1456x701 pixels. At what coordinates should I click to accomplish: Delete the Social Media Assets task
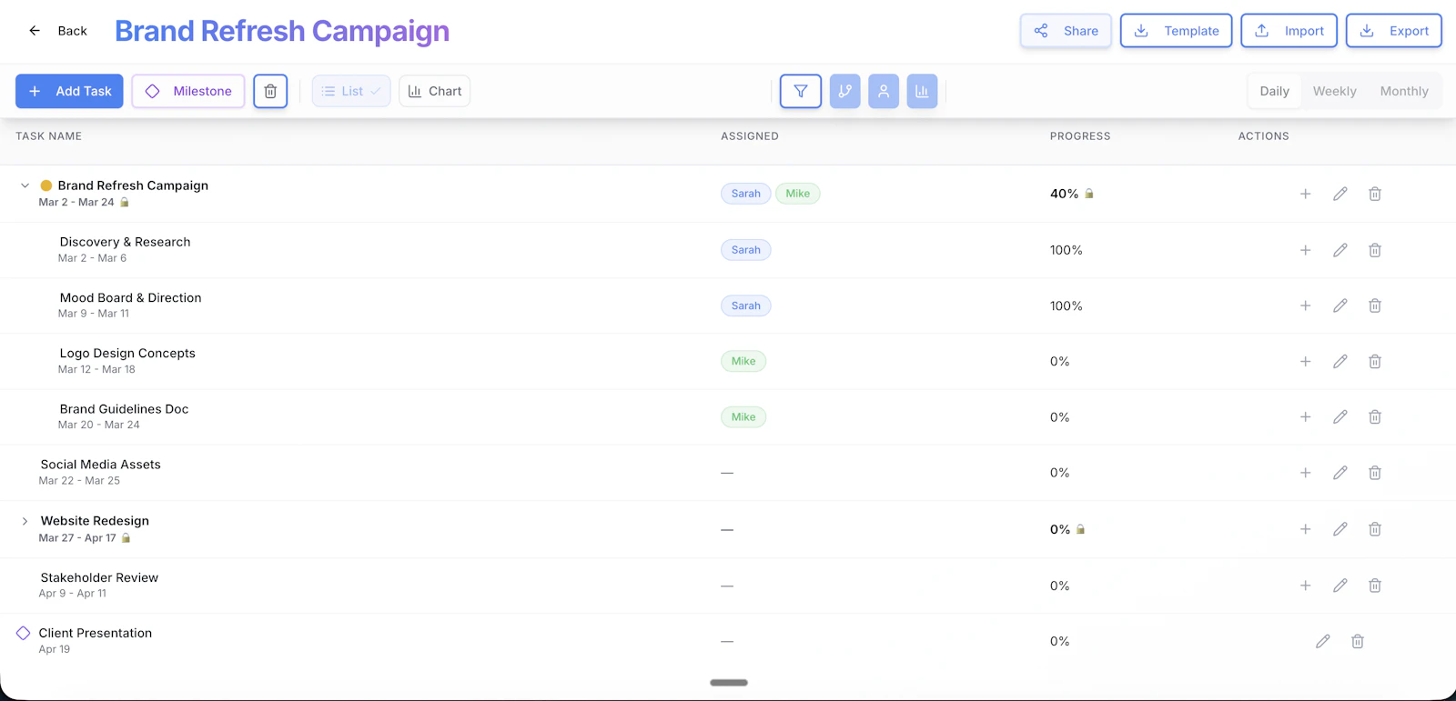click(1375, 473)
